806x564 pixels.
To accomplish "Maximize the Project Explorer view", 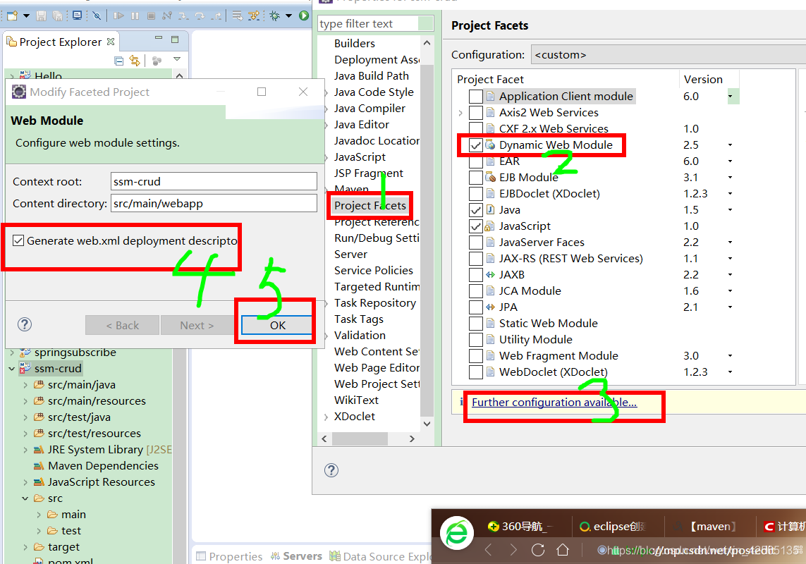I will point(175,39).
